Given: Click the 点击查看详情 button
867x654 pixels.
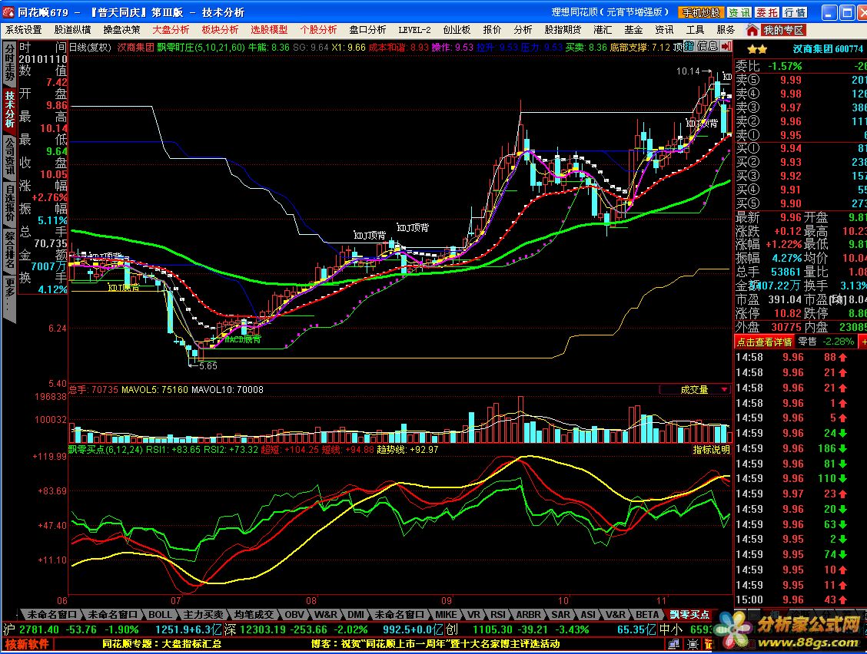Looking at the screenshot, I should (x=764, y=342).
